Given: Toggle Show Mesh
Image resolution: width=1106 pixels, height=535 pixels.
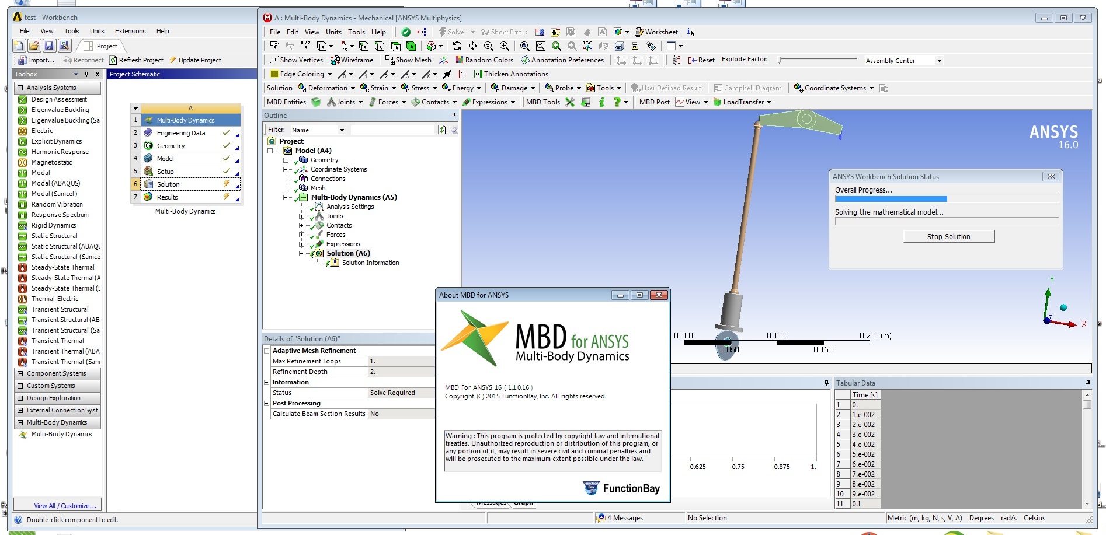Looking at the screenshot, I should click(x=408, y=60).
